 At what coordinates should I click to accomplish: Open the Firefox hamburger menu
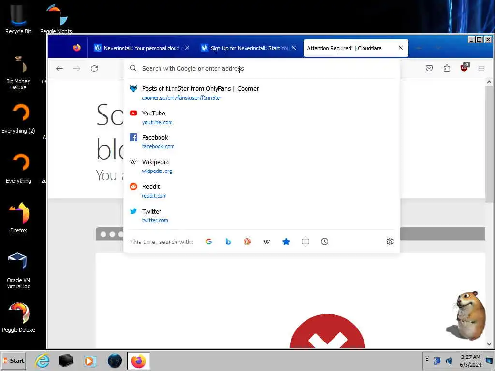point(481,68)
